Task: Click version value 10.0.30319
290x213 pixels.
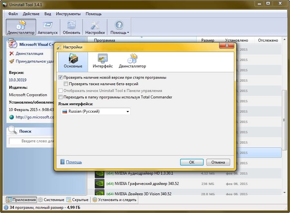Action: click(x=18, y=80)
